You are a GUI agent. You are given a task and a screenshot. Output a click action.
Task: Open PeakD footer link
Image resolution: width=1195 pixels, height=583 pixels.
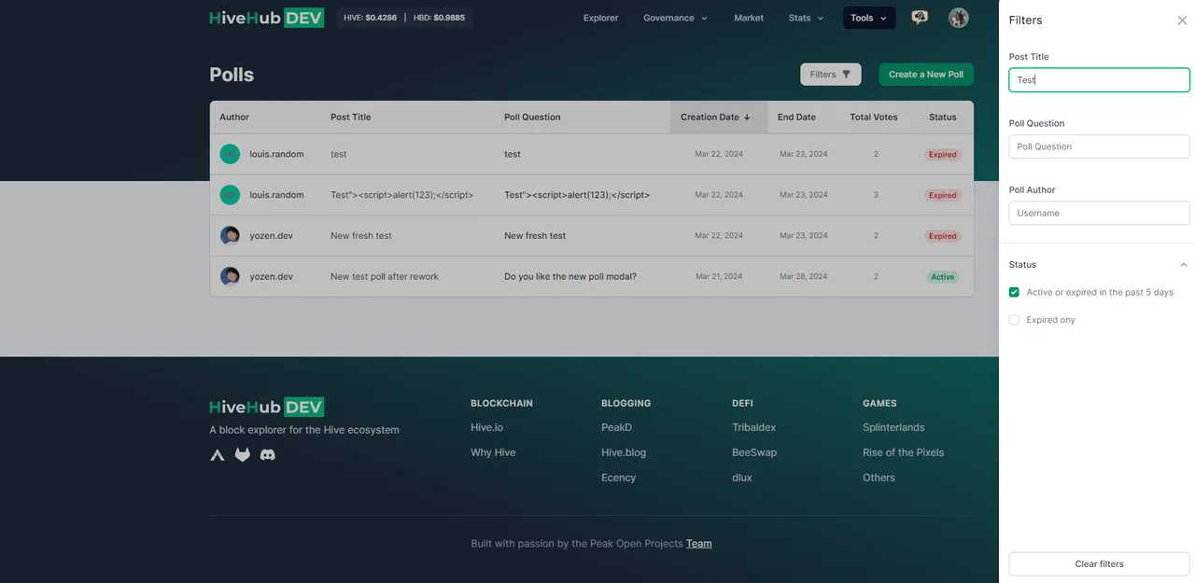click(616, 427)
